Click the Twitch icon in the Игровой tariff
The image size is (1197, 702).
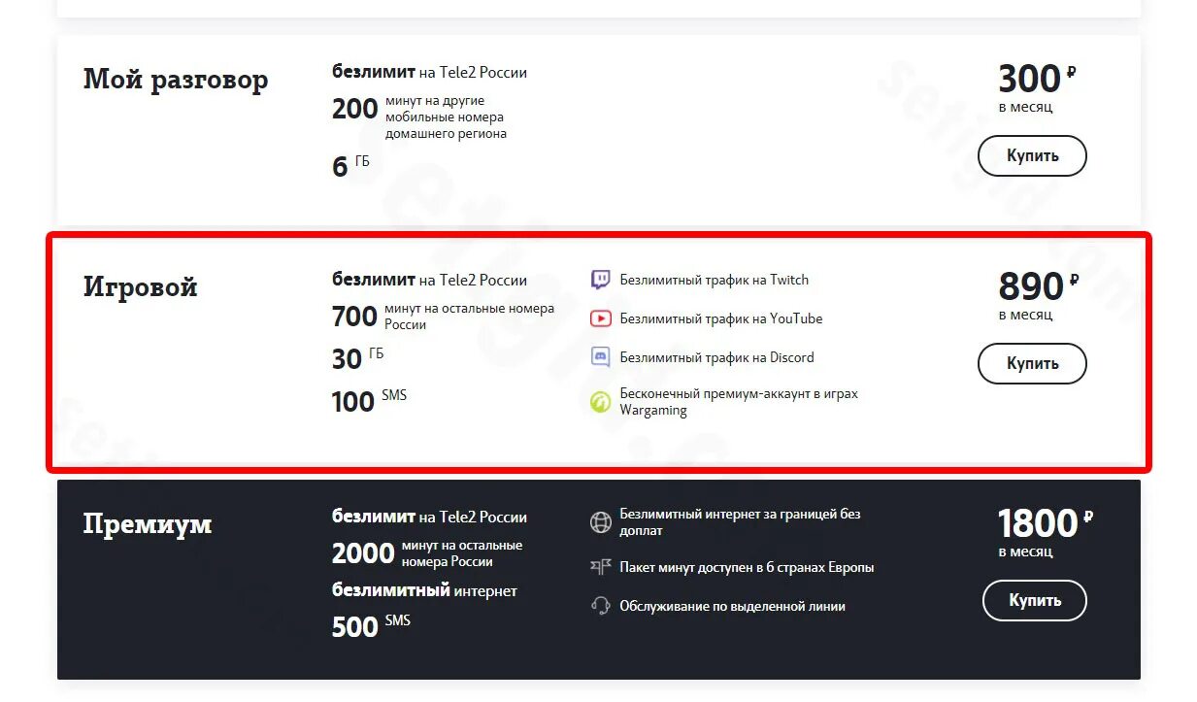point(601,280)
